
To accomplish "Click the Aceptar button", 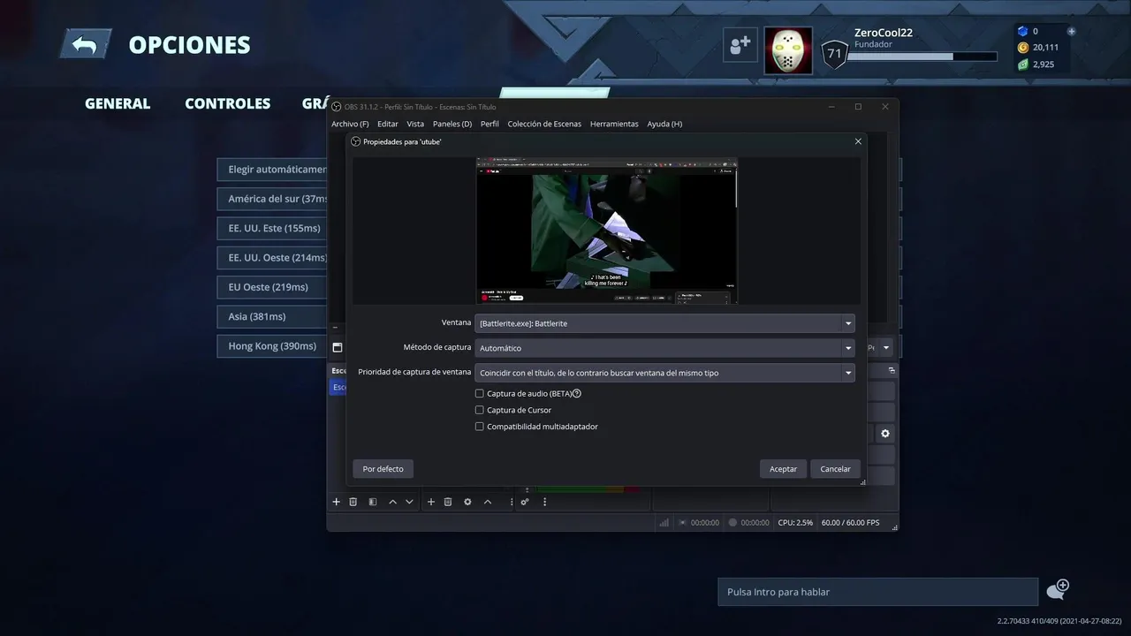I will [783, 469].
